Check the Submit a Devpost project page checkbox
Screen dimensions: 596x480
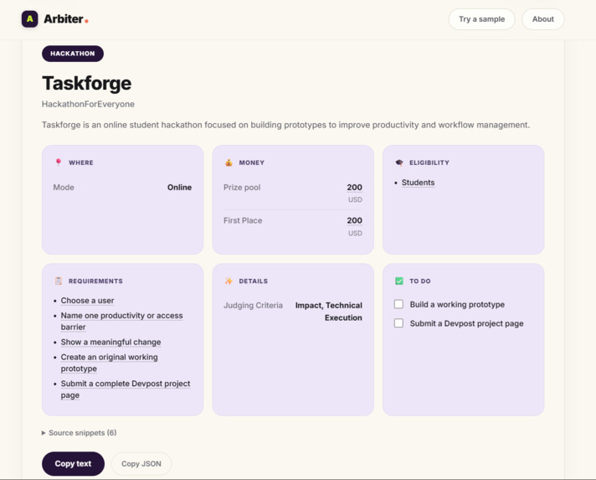398,323
